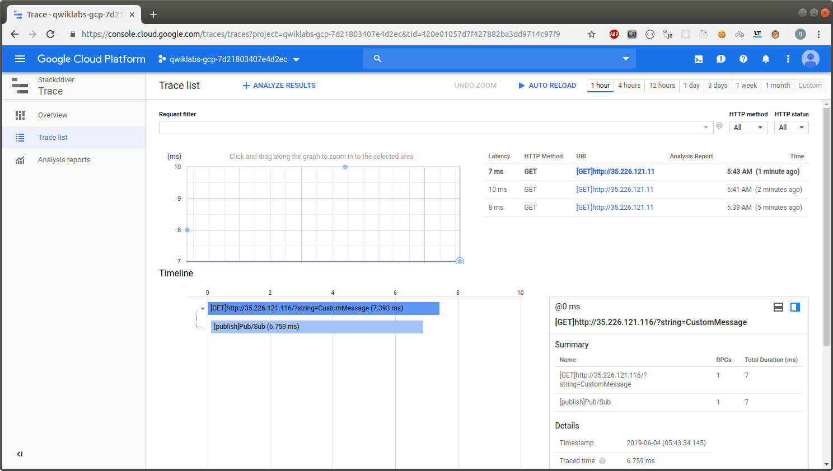
Task: Click the 10 ms data point on graph
Action: (345, 167)
